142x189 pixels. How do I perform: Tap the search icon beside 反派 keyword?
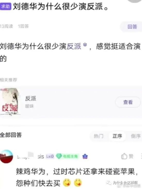point(85,45)
